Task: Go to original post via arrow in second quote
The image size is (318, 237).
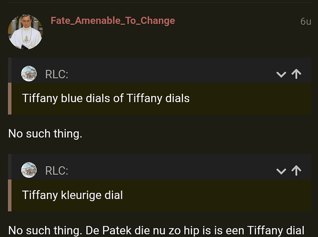Action: (x=296, y=171)
